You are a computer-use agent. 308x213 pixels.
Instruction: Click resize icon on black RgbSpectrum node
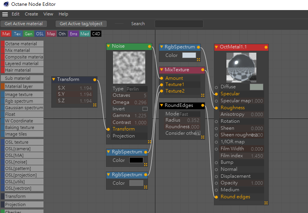click(146, 165)
